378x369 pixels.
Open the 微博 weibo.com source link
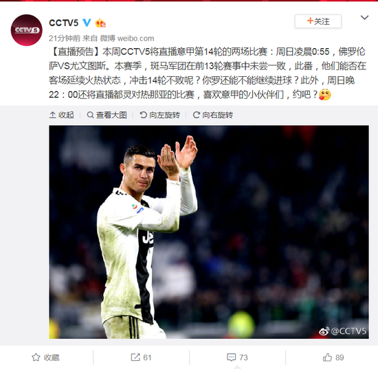click(127, 38)
